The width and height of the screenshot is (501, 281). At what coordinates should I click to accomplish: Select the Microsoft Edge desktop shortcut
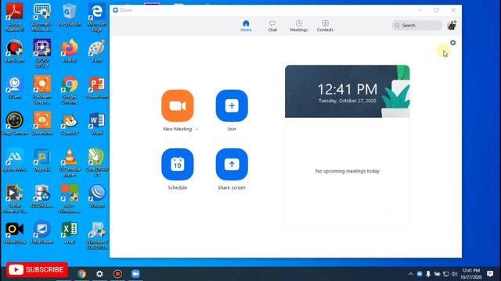tap(97, 17)
